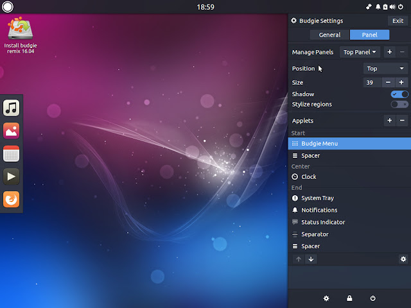Screen dimensions: 411x308
Task: Remove selected applet with minus button
Action: tap(402, 121)
